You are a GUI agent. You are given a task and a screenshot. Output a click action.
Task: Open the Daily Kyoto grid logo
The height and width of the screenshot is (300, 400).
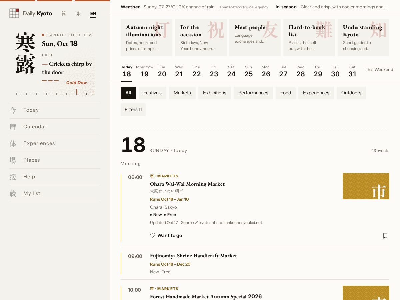coord(14,13)
